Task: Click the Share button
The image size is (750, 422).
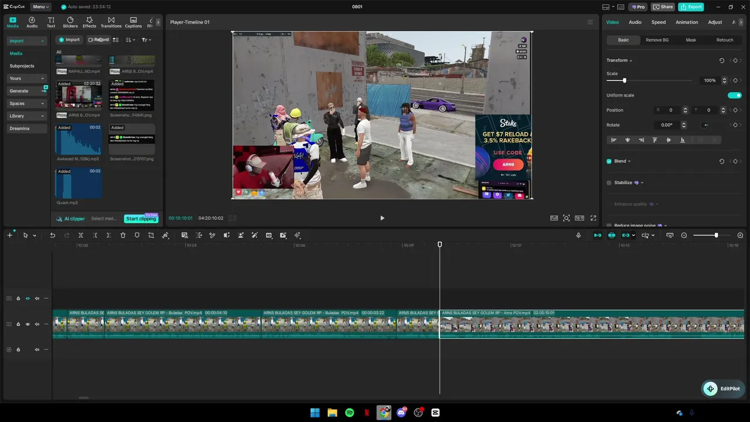Action: 663,7
